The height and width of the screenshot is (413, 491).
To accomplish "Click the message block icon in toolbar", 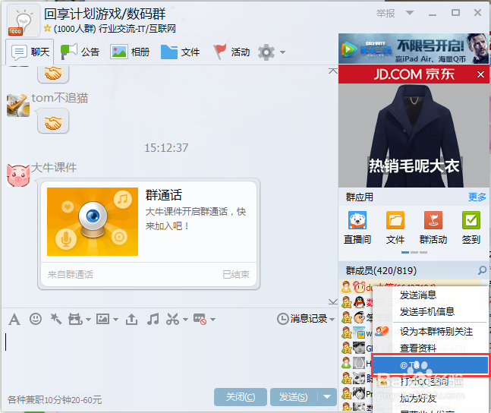I will 200,319.
